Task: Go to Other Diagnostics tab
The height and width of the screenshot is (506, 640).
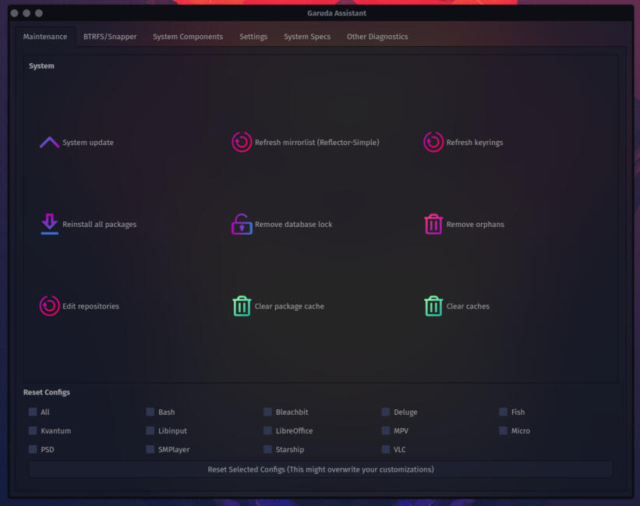Action: pos(377,37)
